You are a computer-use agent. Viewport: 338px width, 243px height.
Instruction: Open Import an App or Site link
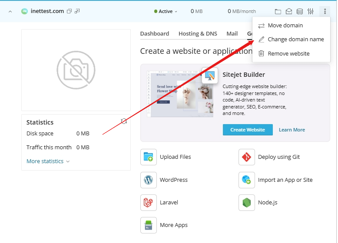point(285,180)
